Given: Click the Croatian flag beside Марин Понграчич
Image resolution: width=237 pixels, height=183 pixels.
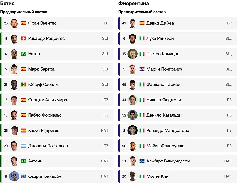Looking at the screenshot, I should pos(142,69).
